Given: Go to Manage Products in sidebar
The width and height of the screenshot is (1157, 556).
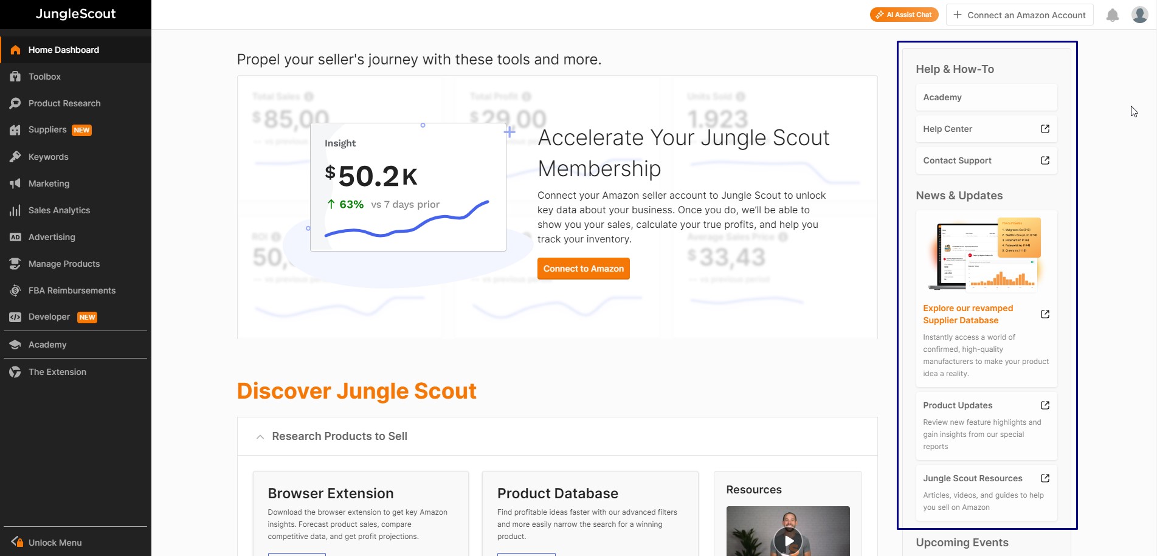Looking at the screenshot, I should [64, 264].
